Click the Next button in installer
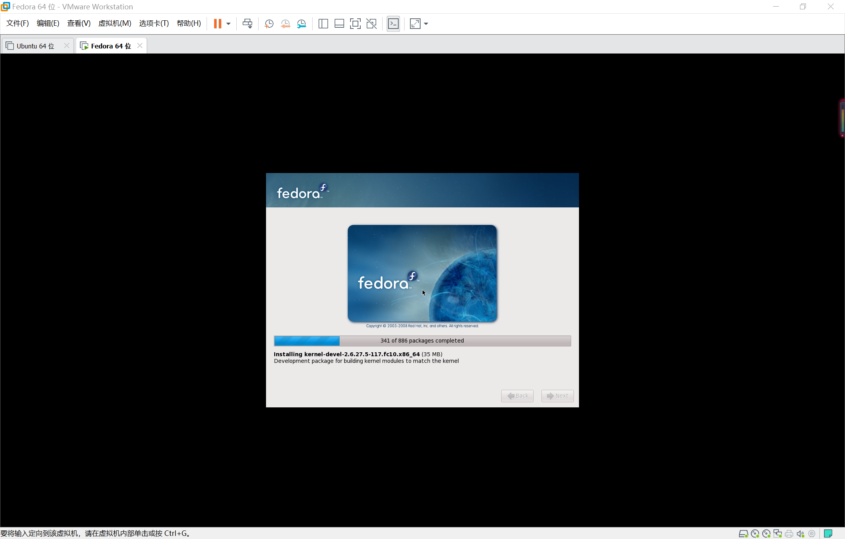Screen dimensions: 845x539 click(x=557, y=396)
